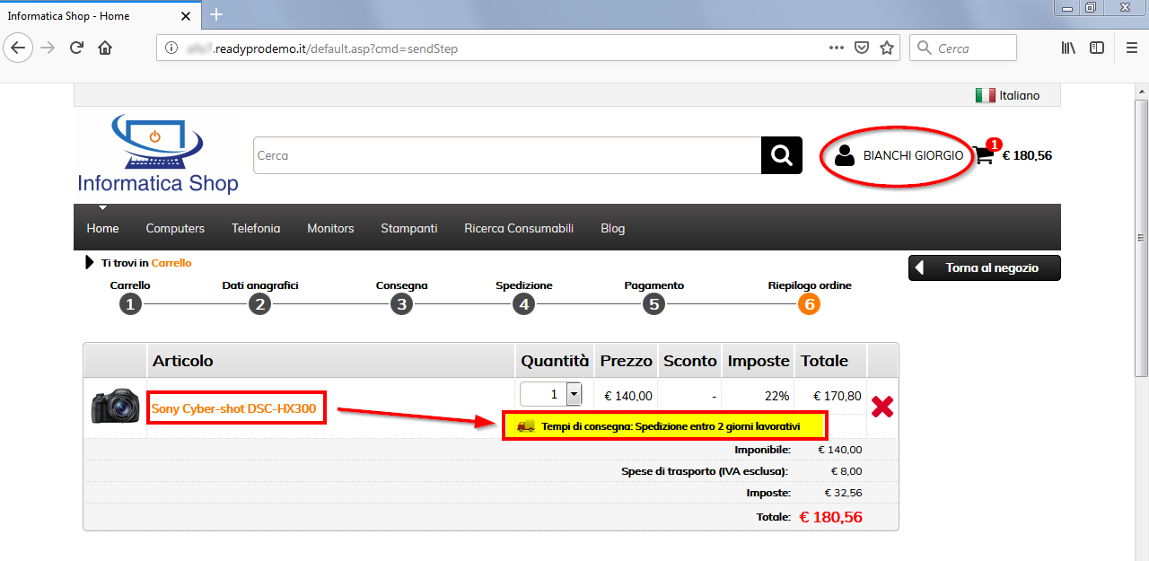Click the red € 180,56 grand total
The image size is (1149, 561).
pos(830,516)
